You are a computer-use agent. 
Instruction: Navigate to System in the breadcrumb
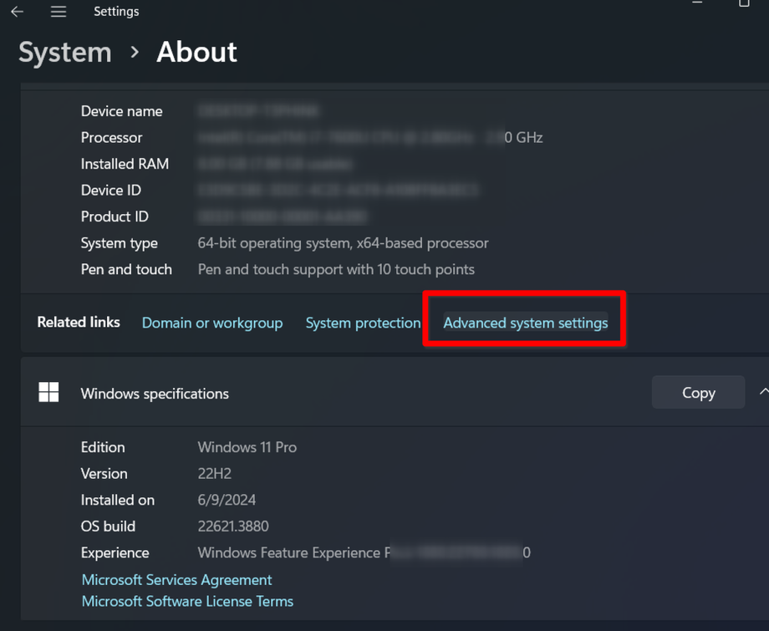pos(65,53)
